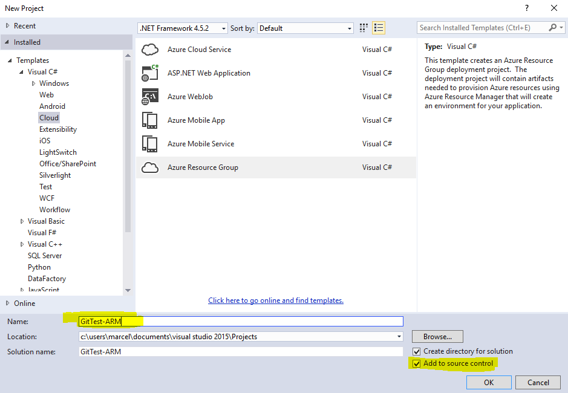Click the Azure Resource Group cloud icon

150,167
